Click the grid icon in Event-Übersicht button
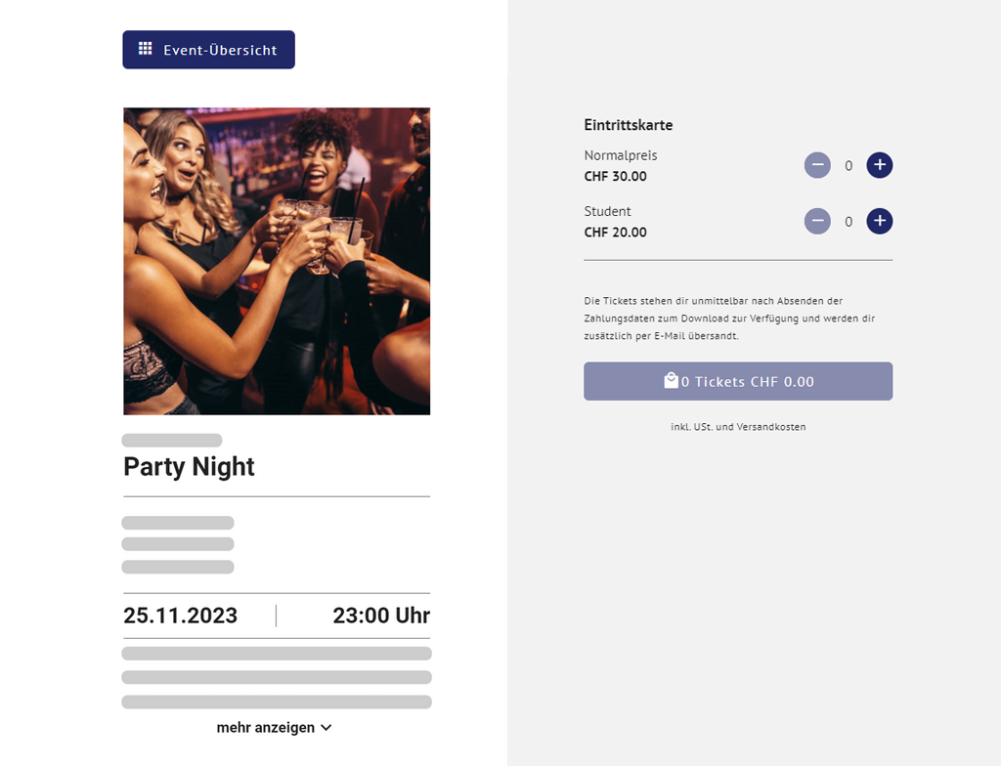1001x766 pixels. (145, 49)
